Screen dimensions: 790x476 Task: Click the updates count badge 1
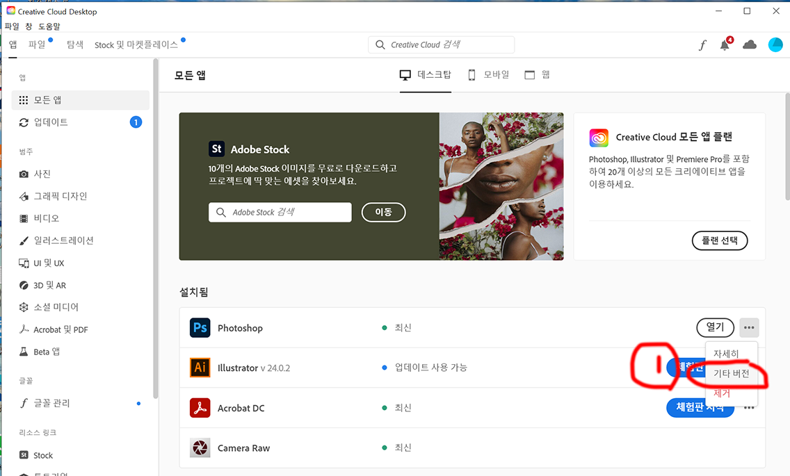[x=136, y=122]
